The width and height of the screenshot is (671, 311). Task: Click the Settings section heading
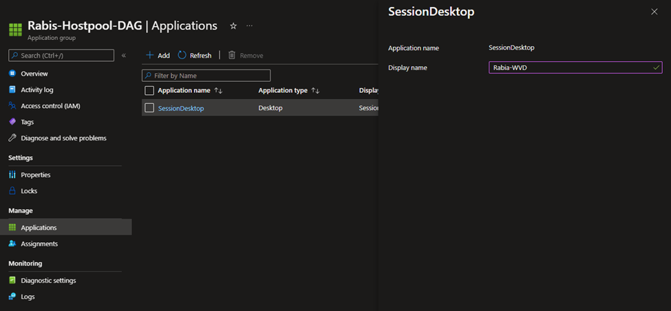pyautogui.click(x=21, y=158)
